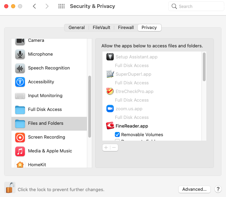226x197 pixels.
Task: Click the lock to prevent changes
Action: pyautogui.click(x=10, y=188)
